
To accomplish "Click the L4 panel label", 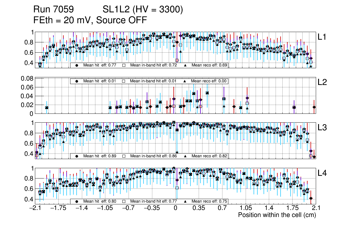I will pyautogui.click(x=322, y=173).
